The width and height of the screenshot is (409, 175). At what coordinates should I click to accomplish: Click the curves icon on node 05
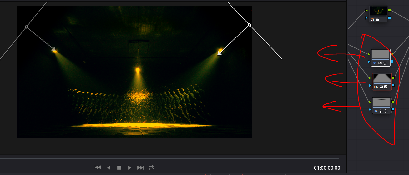pos(380,63)
